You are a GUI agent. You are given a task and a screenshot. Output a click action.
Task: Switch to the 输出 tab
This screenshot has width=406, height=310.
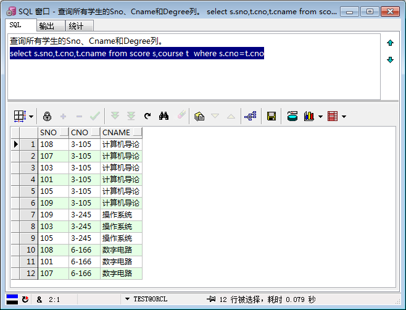coord(51,26)
